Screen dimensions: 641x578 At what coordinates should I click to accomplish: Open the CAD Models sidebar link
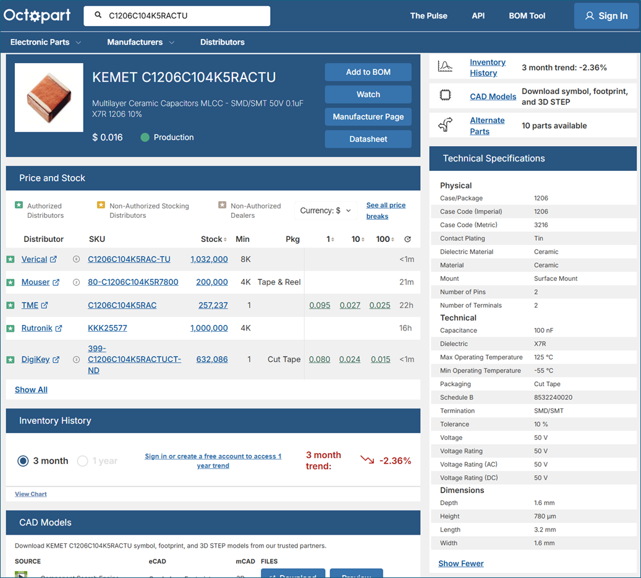point(493,97)
